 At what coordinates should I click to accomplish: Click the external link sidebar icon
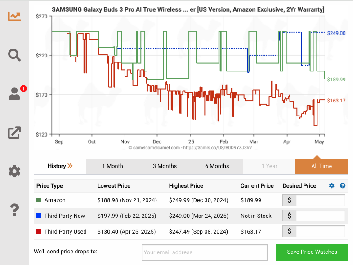(14, 132)
